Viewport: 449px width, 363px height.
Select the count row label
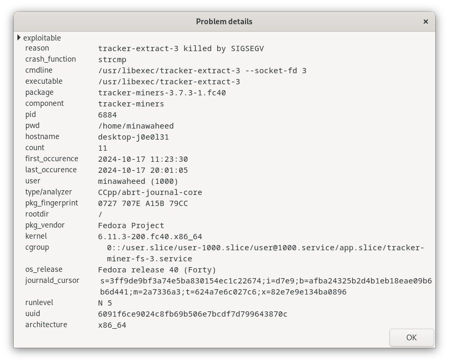pos(35,148)
